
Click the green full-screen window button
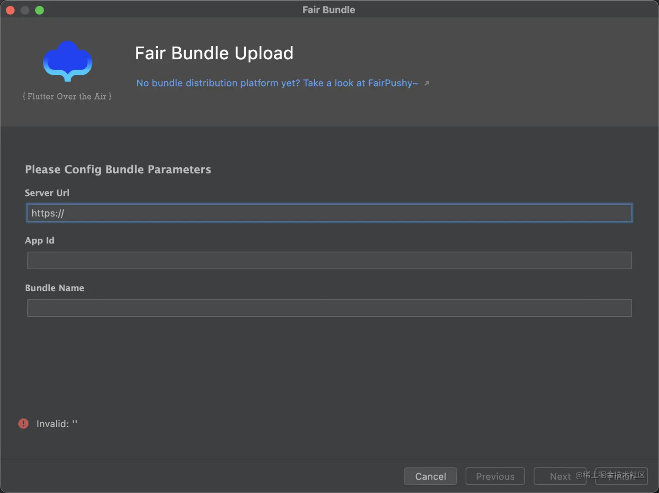(x=40, y=10)
